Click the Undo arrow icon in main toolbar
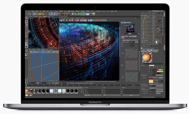The image size is (189, 114). (27, 14)
